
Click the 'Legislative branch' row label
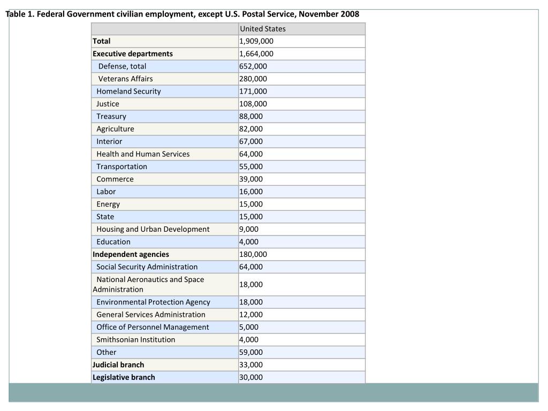(x=124, y=378)
